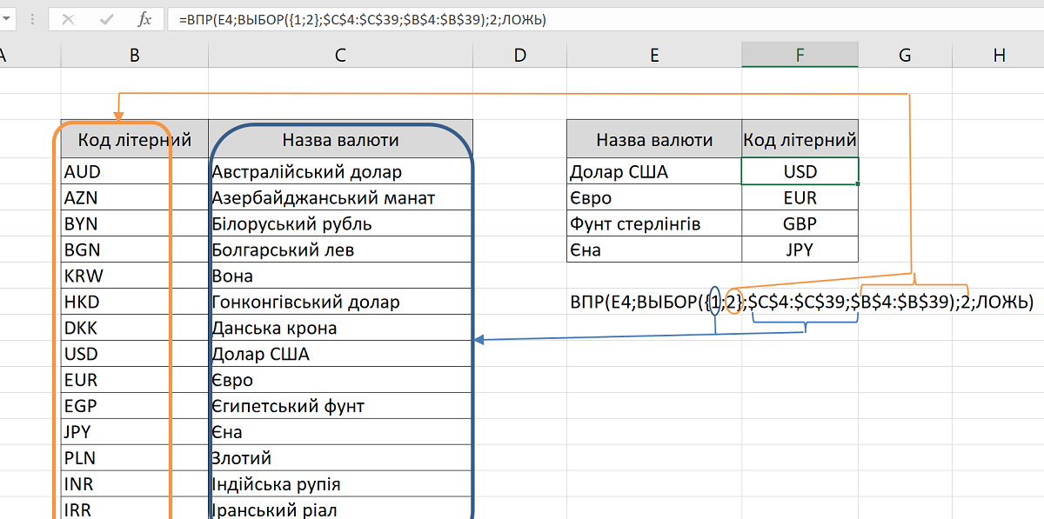
Task: Select cell 'Євро' in column E
Action: (x=654, y=197)
